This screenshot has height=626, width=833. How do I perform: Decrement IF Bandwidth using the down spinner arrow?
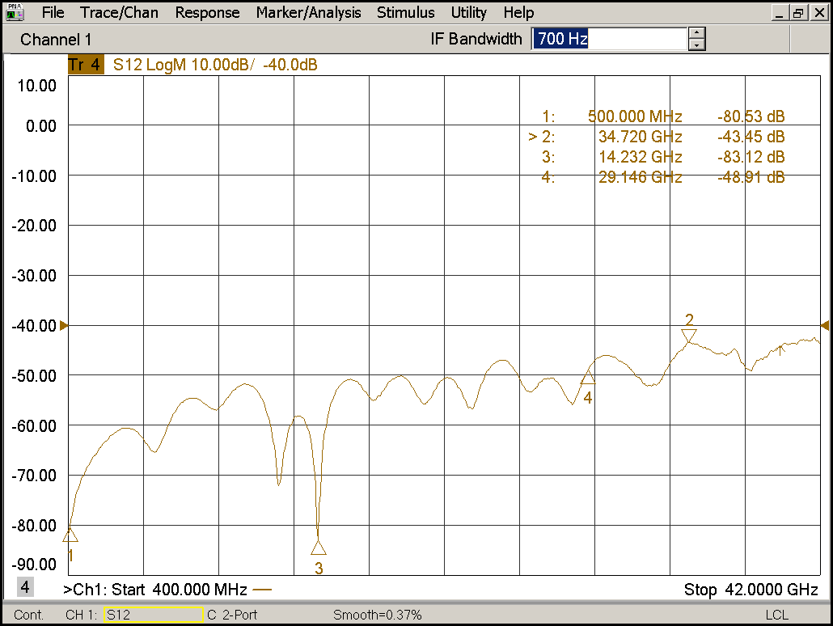696,44
